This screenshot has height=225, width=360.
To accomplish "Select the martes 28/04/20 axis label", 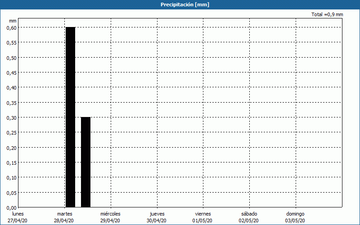I will tap(64, 217).
